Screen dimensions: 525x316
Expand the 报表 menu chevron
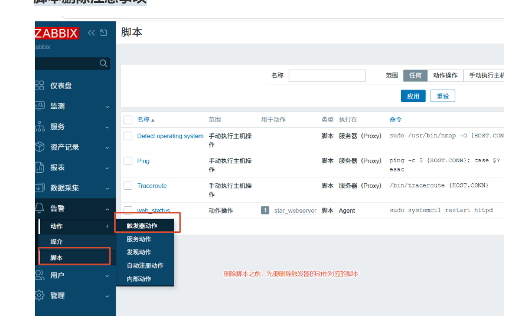tap(107, 168)
